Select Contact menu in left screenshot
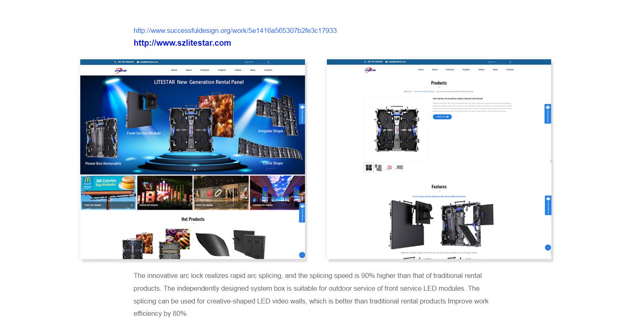The width and height of the screenshot is (629, 329). point(268,70)
